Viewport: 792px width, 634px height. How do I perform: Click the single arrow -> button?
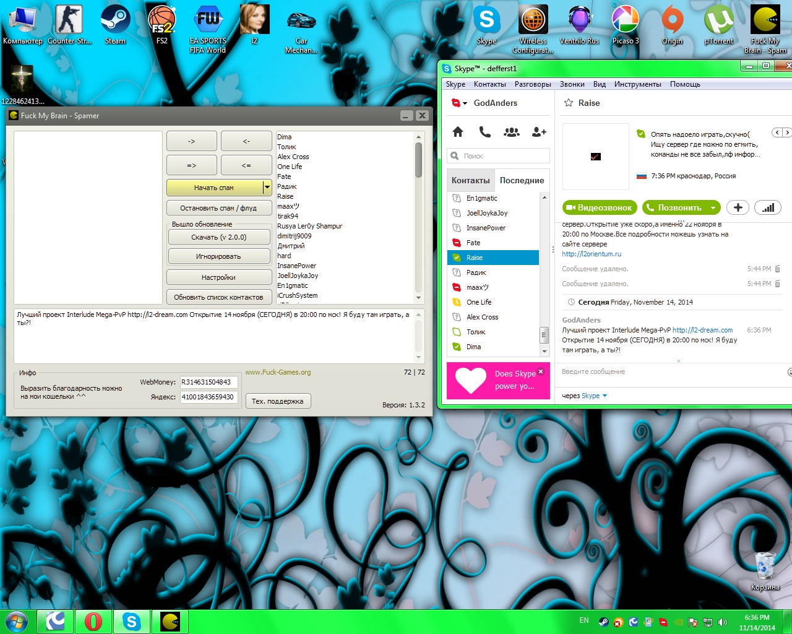[192, 141]
